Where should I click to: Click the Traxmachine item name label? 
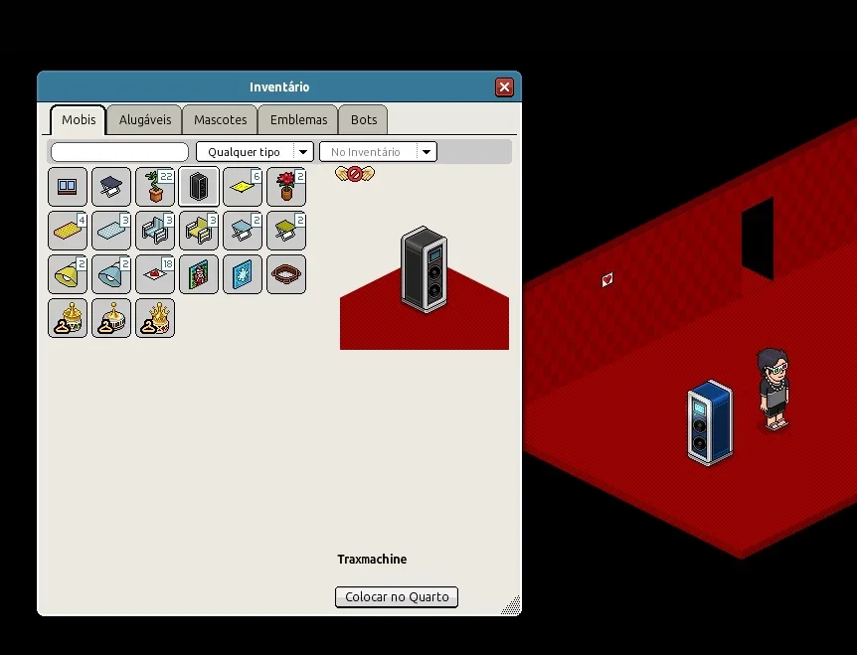point(372,560)
